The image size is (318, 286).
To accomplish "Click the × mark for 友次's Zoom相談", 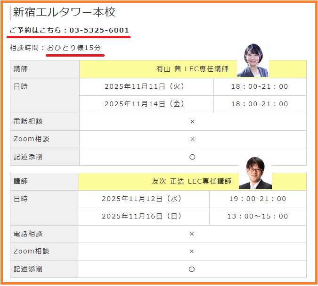I will point(192,252).
